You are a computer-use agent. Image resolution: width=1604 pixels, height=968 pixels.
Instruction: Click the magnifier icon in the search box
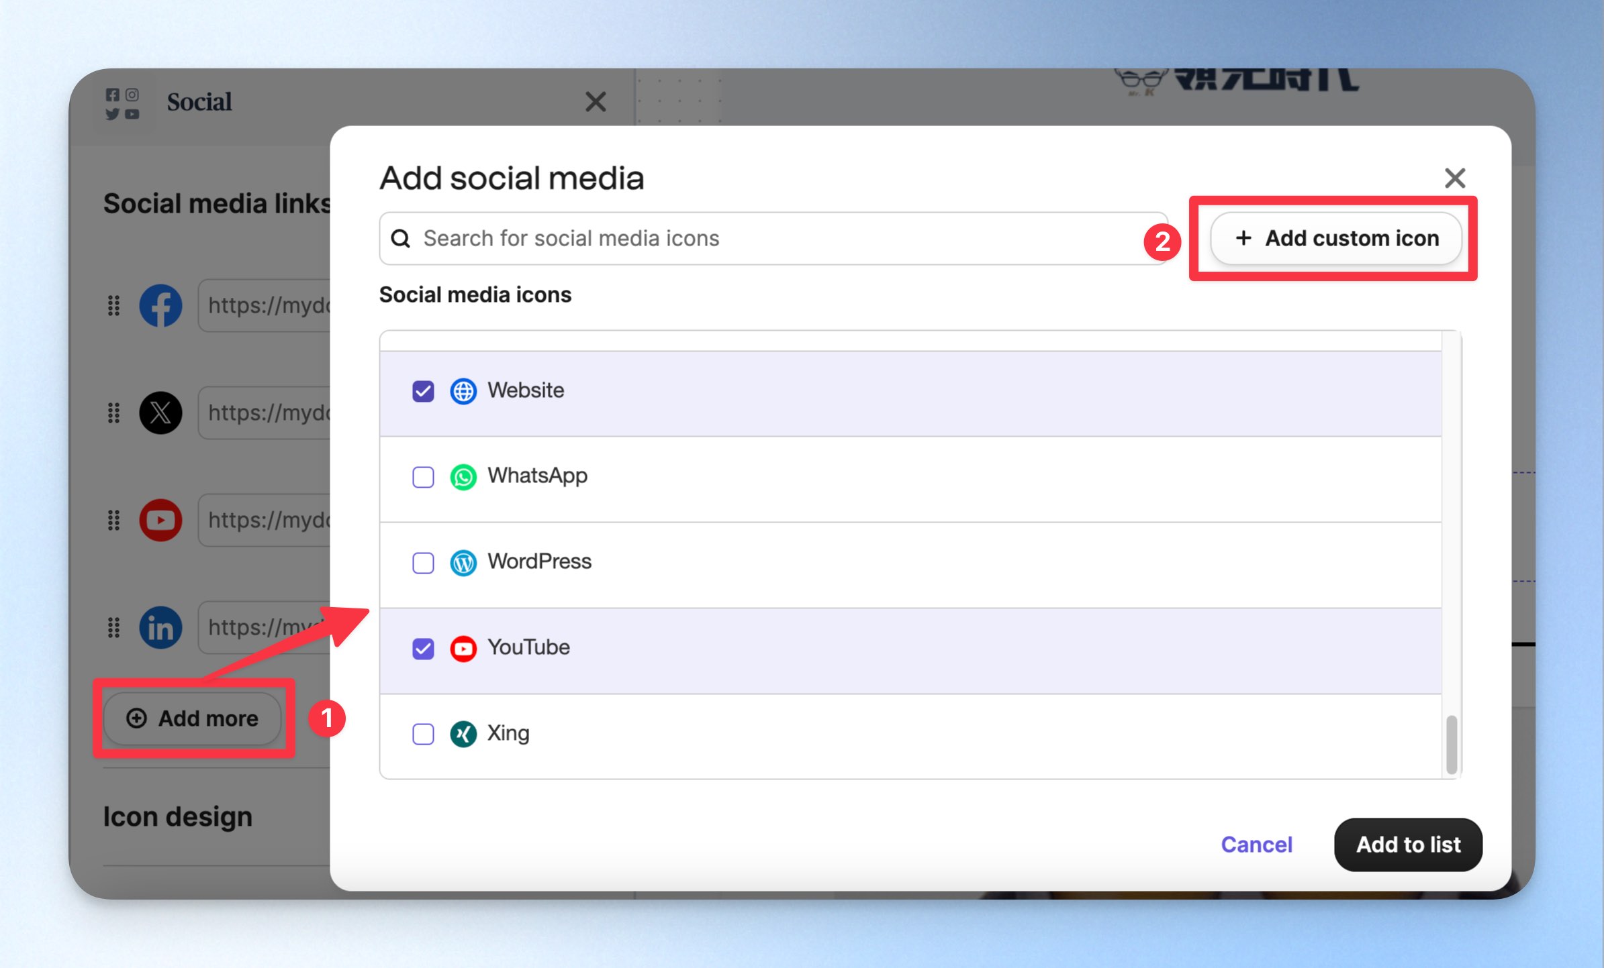click(x=401, y=238)
